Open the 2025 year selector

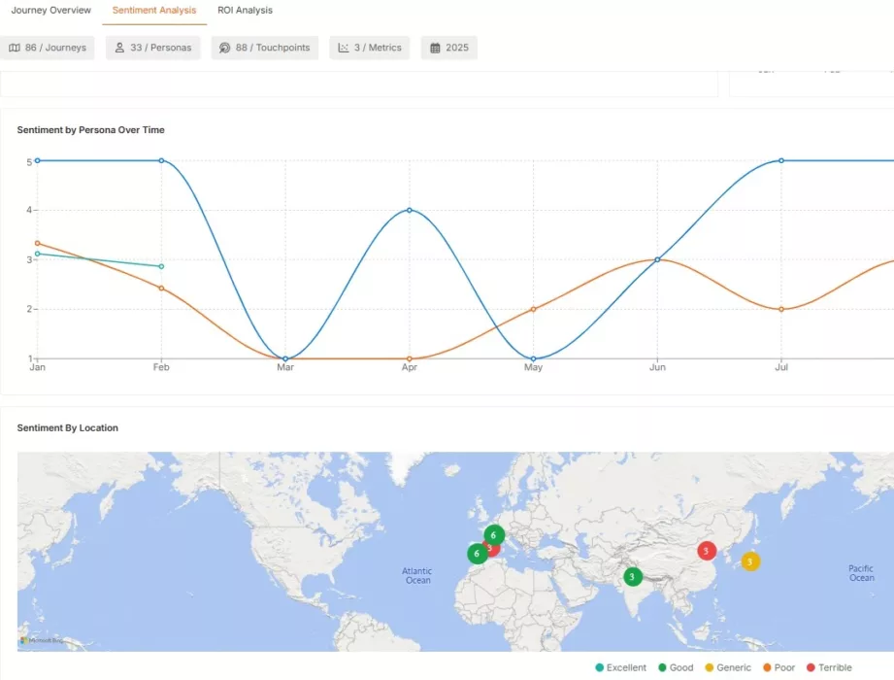pyautogui.click(x=448, y=47)
